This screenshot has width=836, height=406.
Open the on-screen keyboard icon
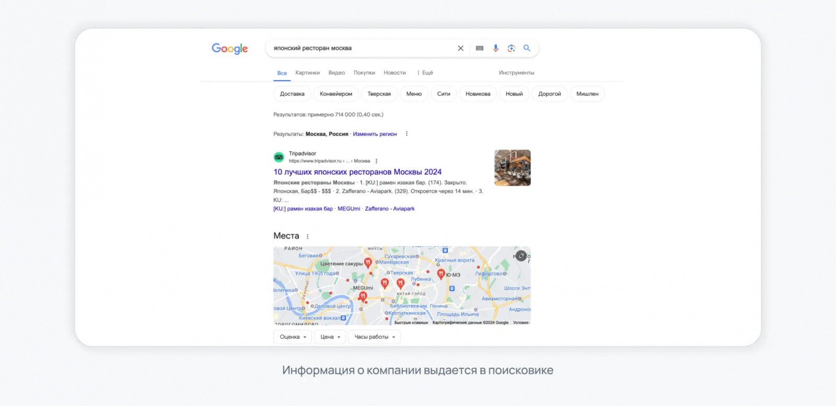tap(480, 48)
